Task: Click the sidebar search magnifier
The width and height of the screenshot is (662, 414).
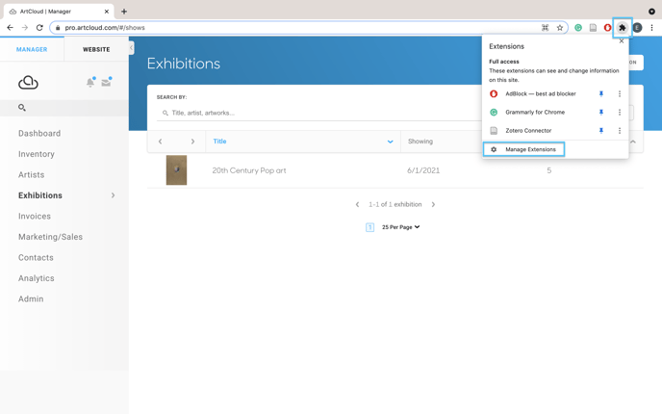Action: [22, 108]
